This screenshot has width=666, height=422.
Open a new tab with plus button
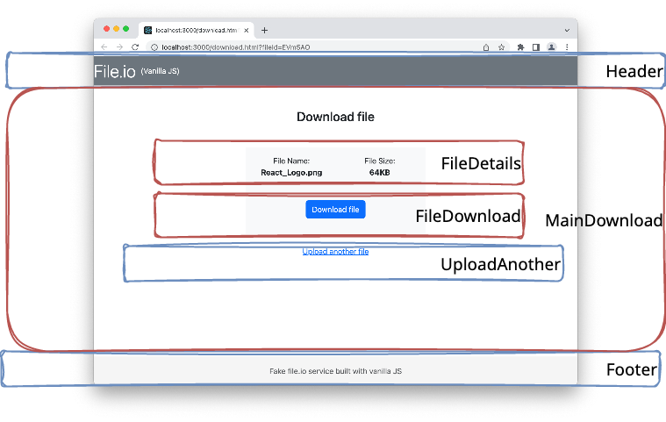click(265, 30)
